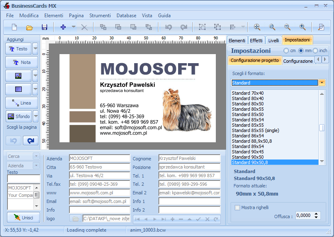Save the project with the floppy icon

pos(44,27)
